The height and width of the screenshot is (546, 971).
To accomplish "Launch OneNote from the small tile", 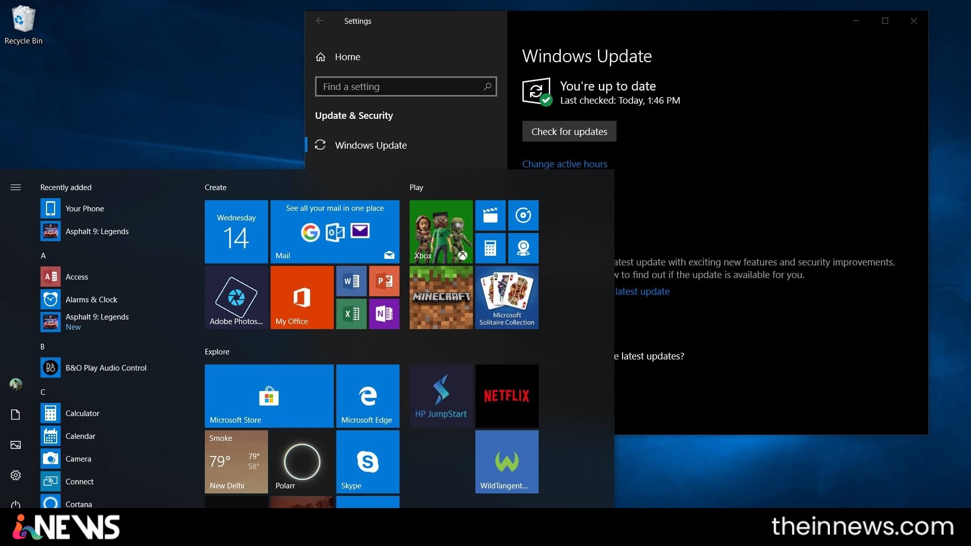I will pyautogui.click(x=384, y=314).
